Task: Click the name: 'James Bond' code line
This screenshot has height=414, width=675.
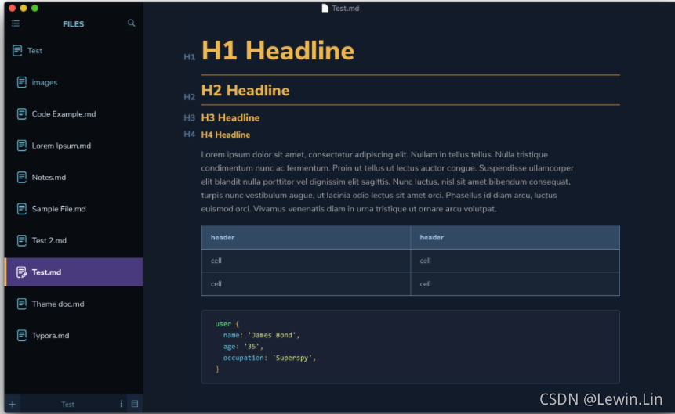Action: pyautogui.click(x=261, y=335)
